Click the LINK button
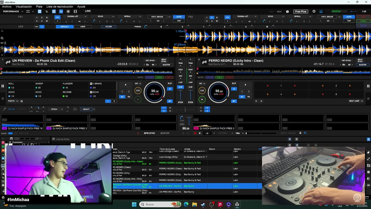This screenshot has height=209, width=371. (88, 11)
